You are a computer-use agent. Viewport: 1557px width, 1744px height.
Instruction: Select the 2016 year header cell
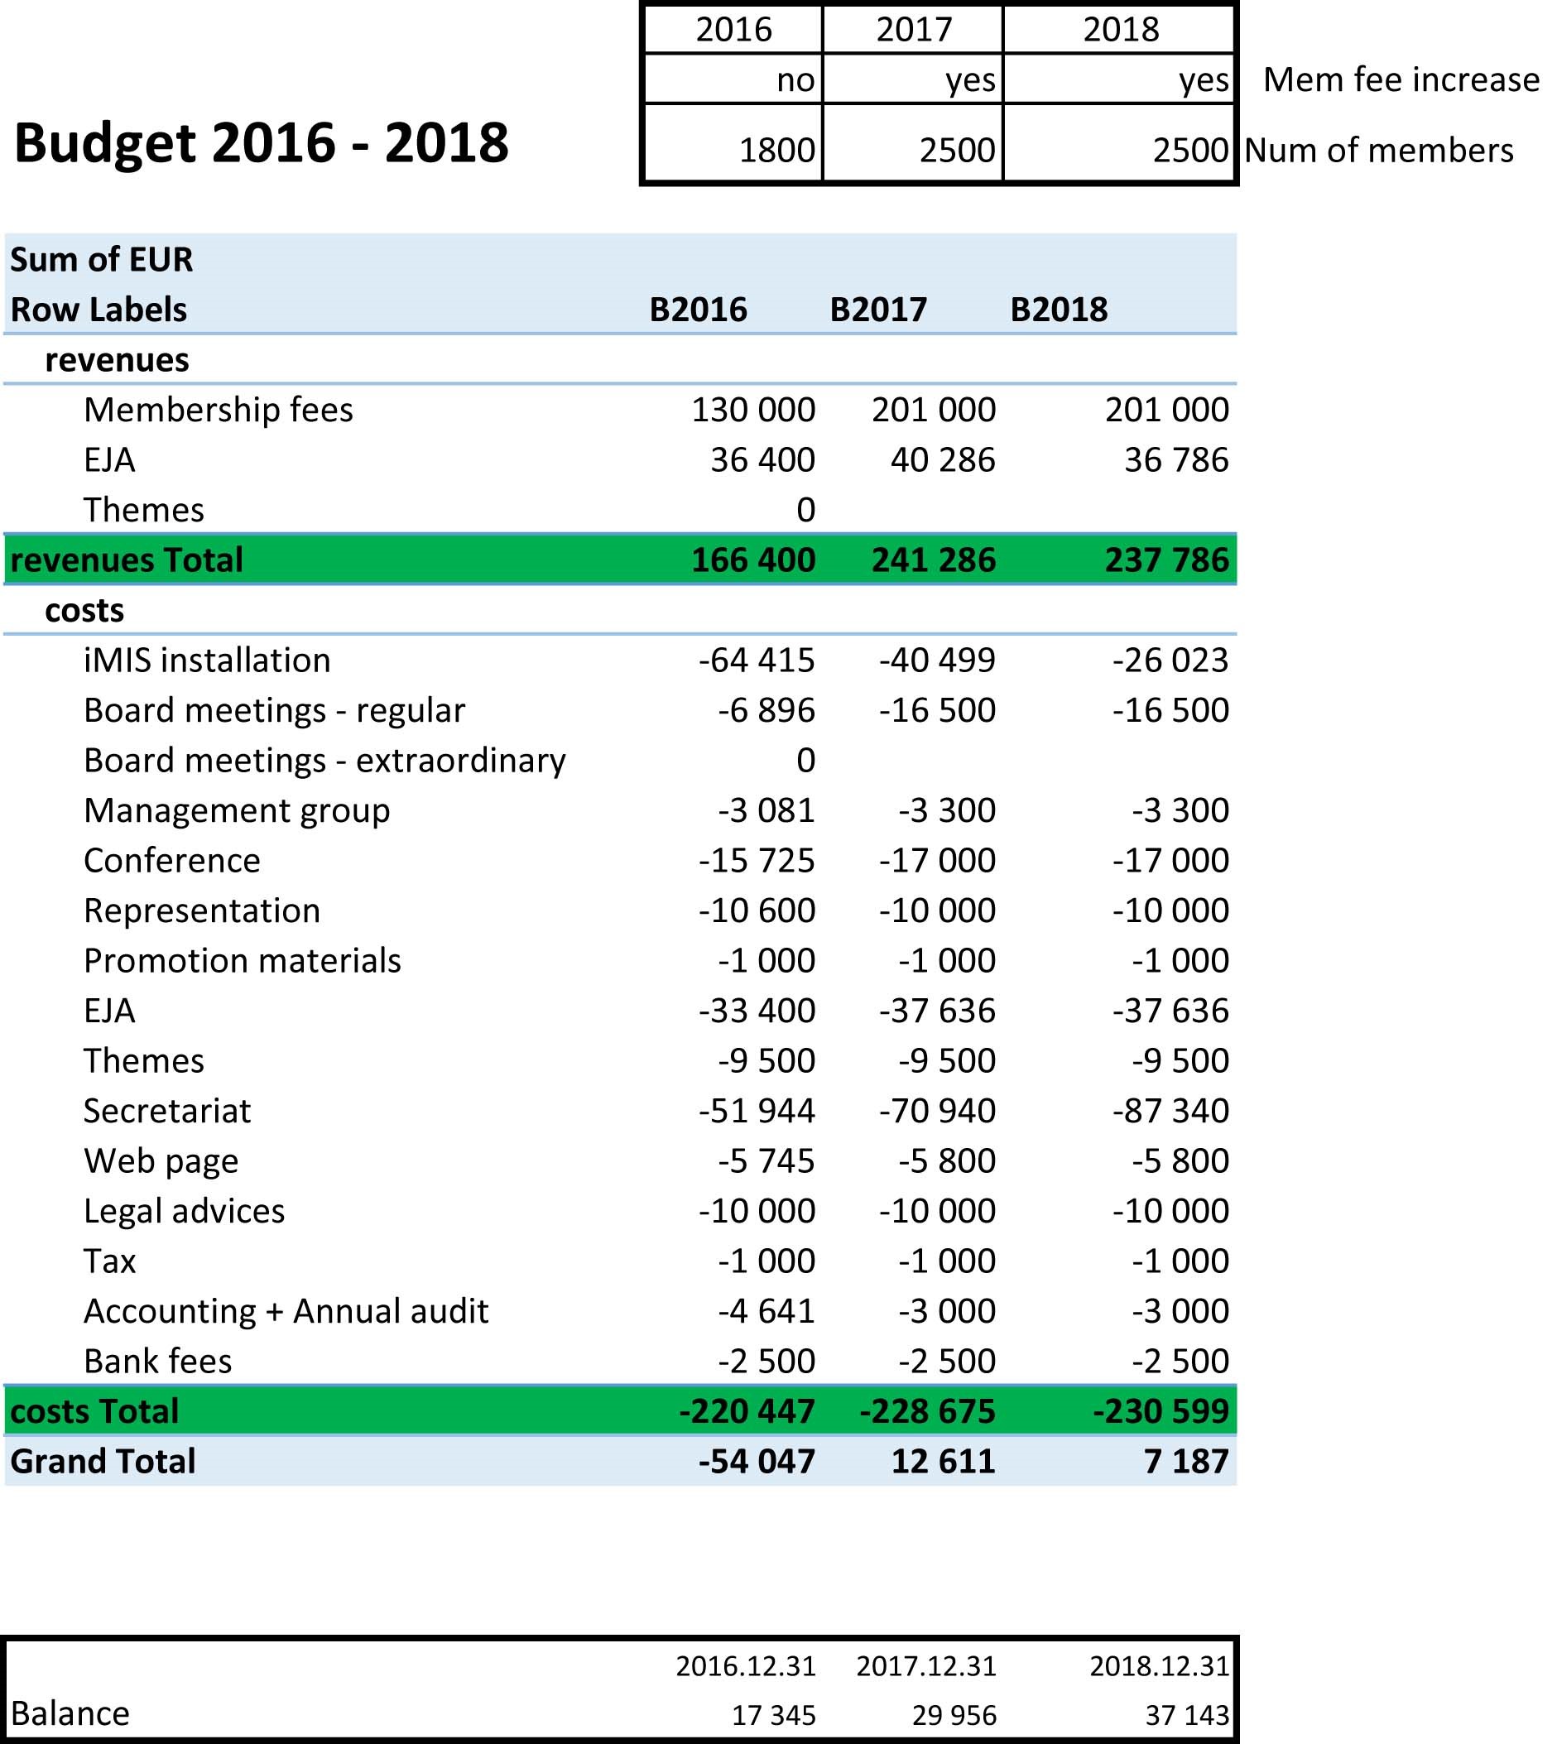click(x=733, y=29)
